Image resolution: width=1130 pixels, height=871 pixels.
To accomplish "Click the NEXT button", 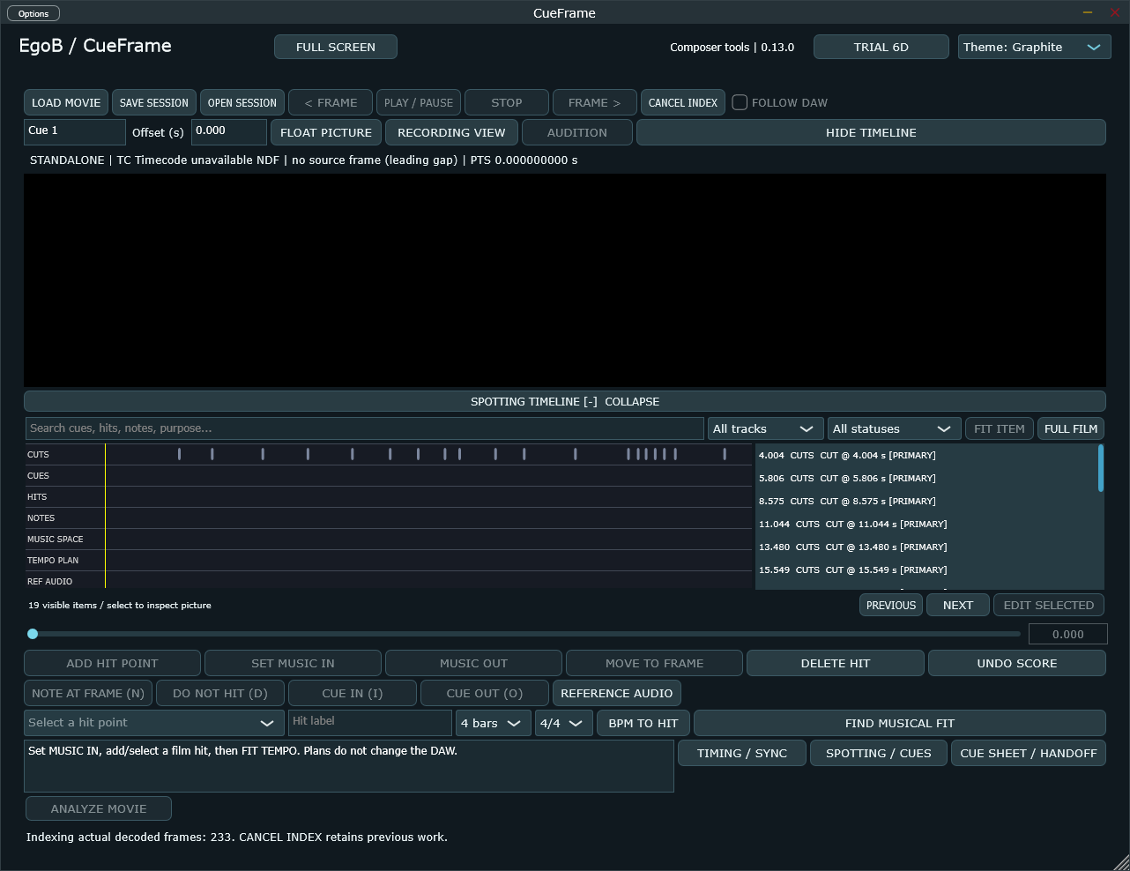I will [958, 605].
